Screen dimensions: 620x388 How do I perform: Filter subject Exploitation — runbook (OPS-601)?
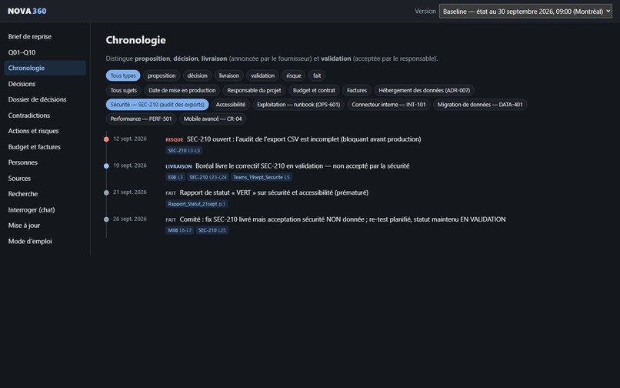298,105
